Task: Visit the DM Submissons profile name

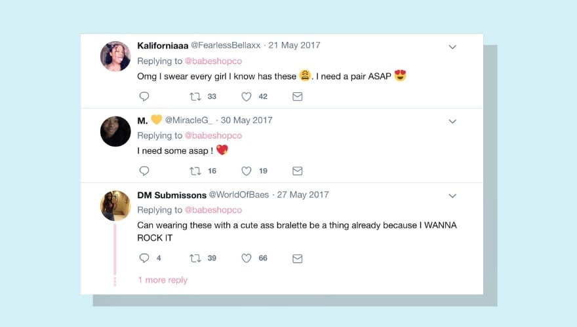Action: (x=171, y=195)
